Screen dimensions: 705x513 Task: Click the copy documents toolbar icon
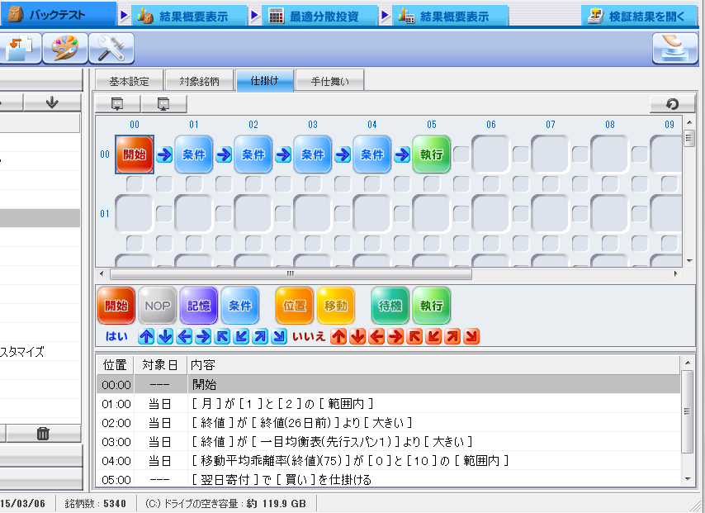tap(20, 48)
